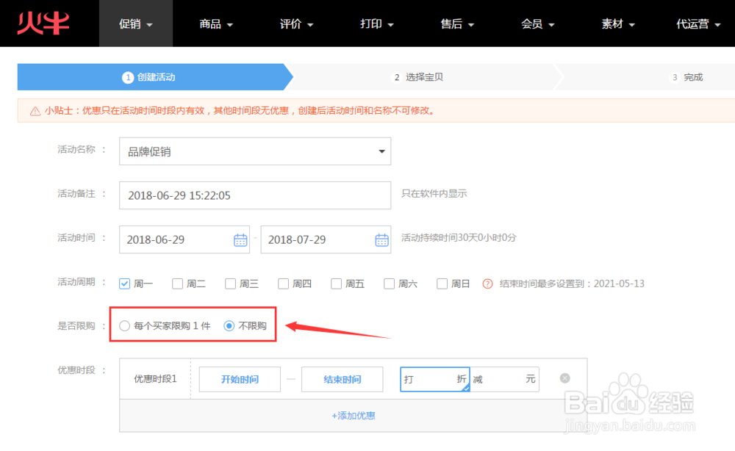Check the 周四 checkbox
The width and height of the screenshot is (735, 451).
(x=283, y=284)
